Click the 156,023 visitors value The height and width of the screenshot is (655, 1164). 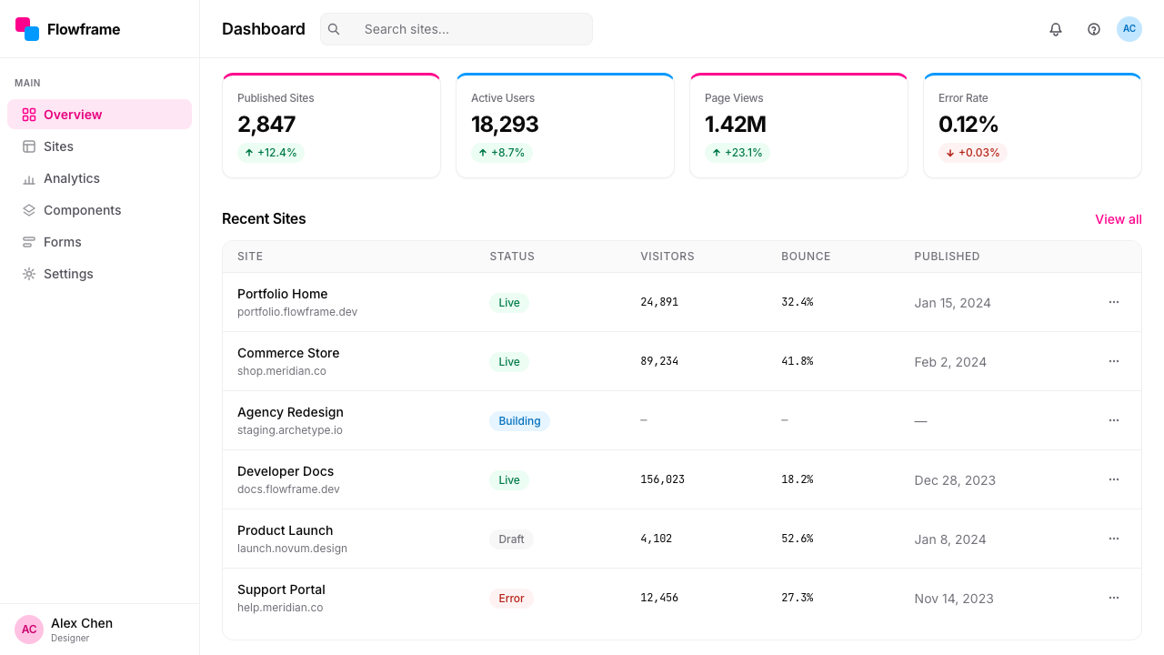(x=663, y=479)
